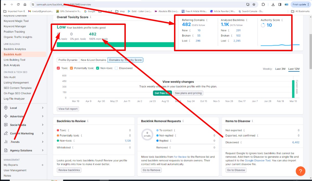Click the Go to Disavow button
Viewport: 312px width, 181px height.
236,170
